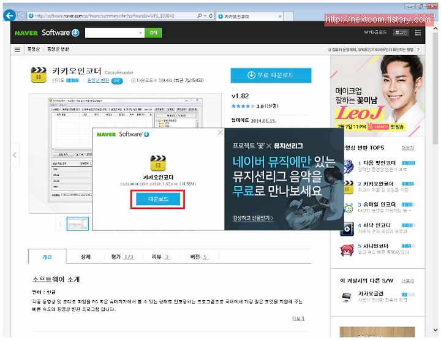
Task: Select the first screenshot thumbnail
Action: coord(78,224)
